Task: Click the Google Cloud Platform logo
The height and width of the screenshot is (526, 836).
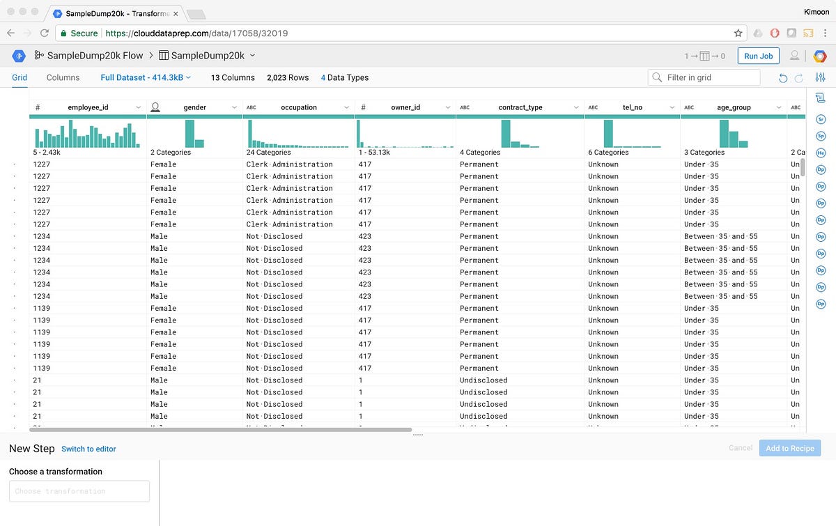Action: 820,56
